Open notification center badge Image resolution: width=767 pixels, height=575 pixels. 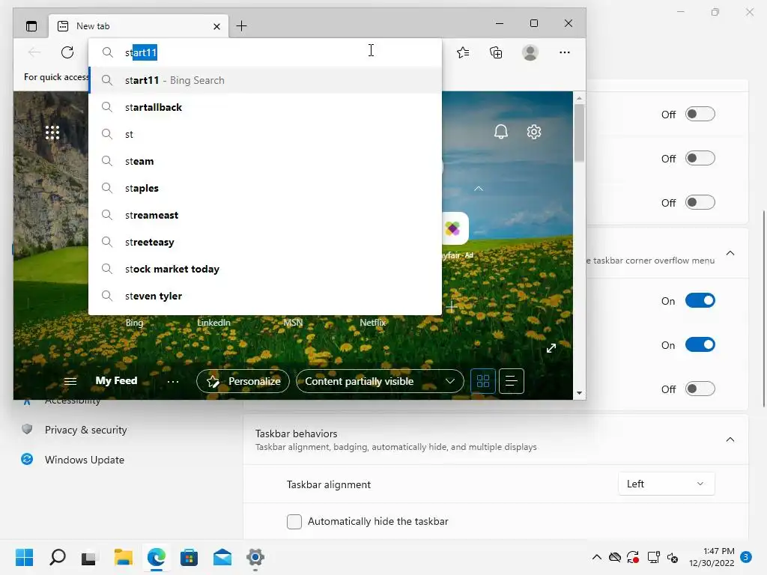click(x=746, y=557)
